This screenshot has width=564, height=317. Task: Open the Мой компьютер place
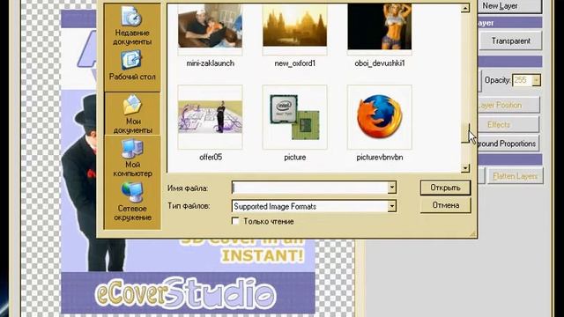tap(132, 158)
